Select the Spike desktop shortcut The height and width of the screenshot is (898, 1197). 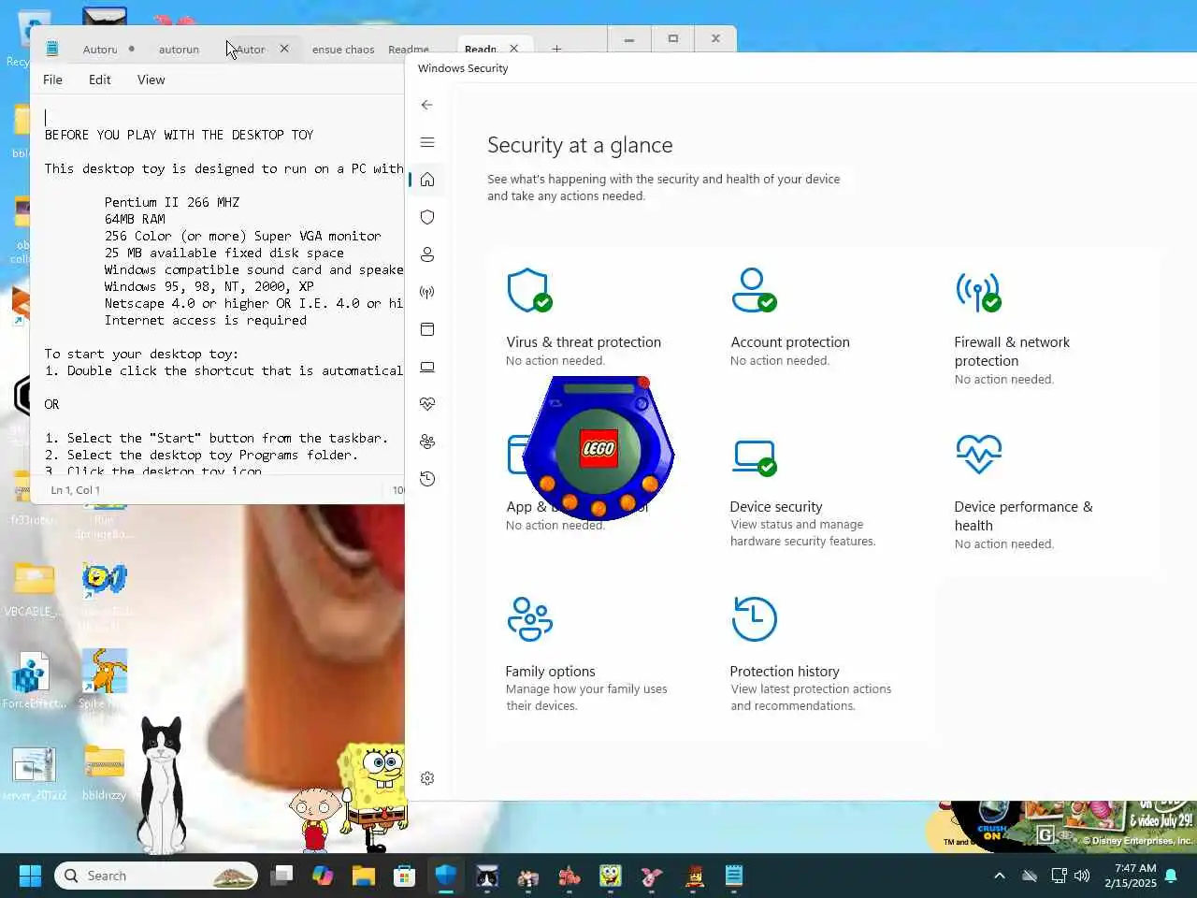click(x=104, y=680)
